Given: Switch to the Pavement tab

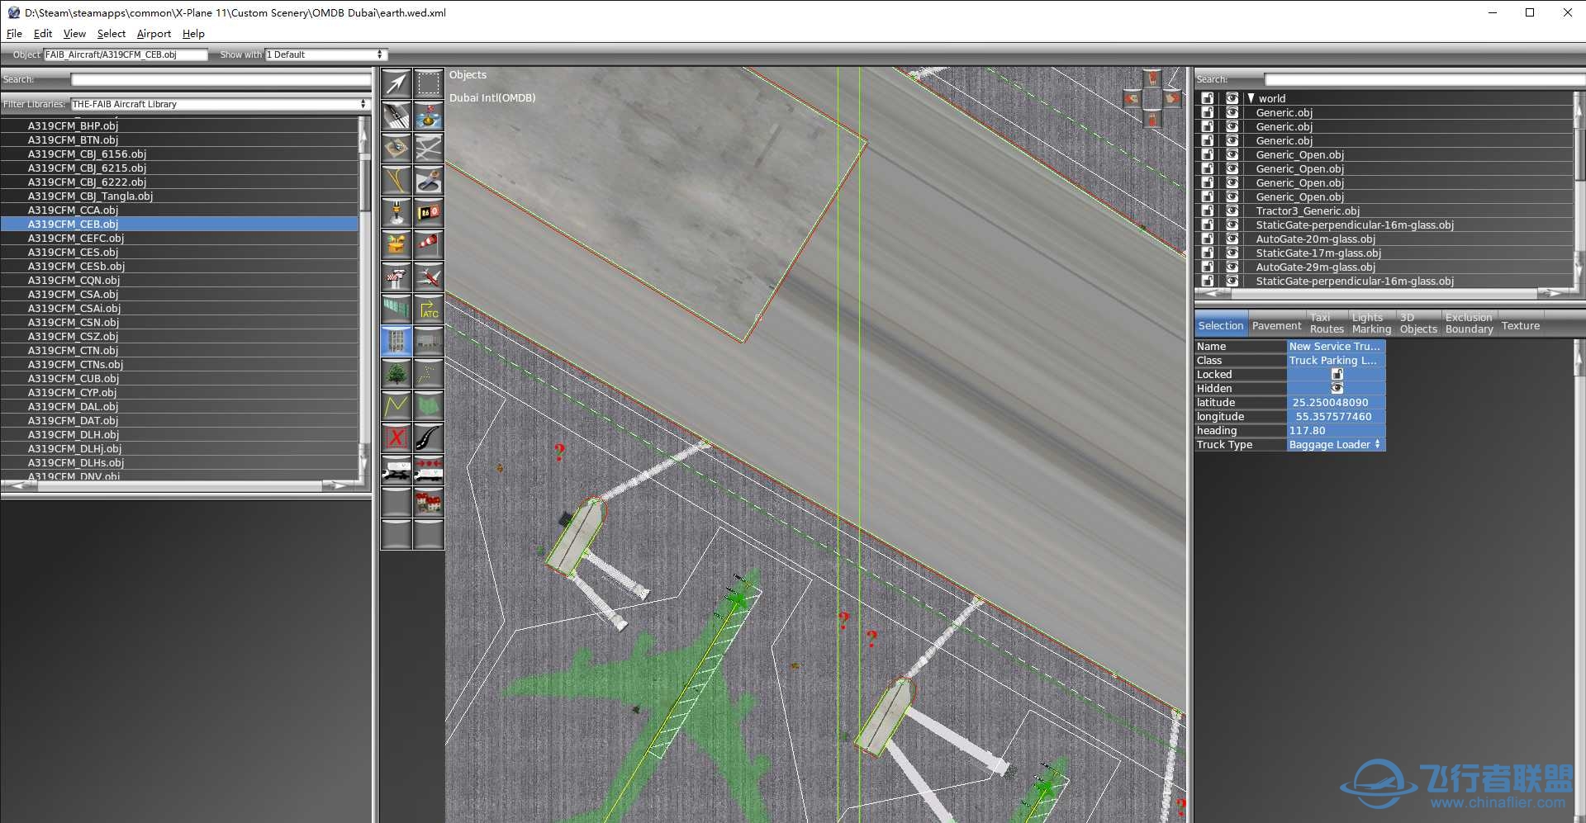Looking at the screenshot, I should point(1276,326).
